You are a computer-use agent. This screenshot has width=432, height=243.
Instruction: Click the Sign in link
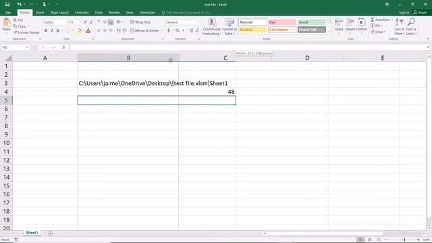404,13
